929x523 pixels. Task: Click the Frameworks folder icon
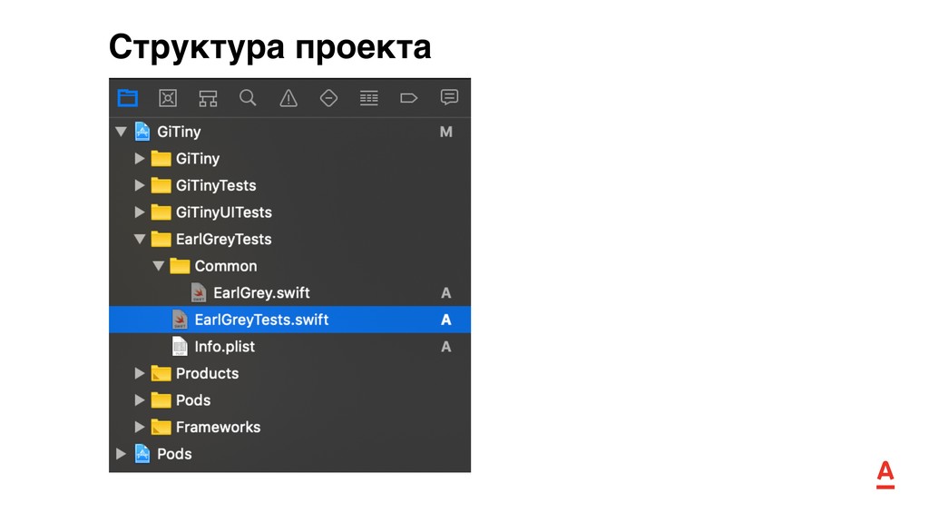(161, 427)
